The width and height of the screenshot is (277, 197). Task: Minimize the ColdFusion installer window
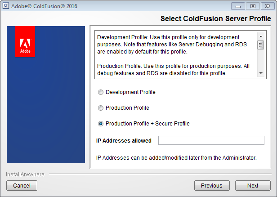tap(239, 6)
